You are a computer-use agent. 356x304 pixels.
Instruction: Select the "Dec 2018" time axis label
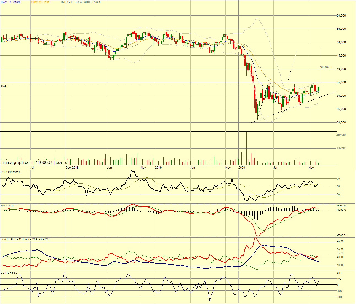click(x=72, y=168)
